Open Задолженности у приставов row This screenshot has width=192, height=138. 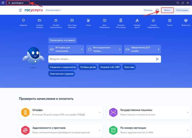click(61, 130)
